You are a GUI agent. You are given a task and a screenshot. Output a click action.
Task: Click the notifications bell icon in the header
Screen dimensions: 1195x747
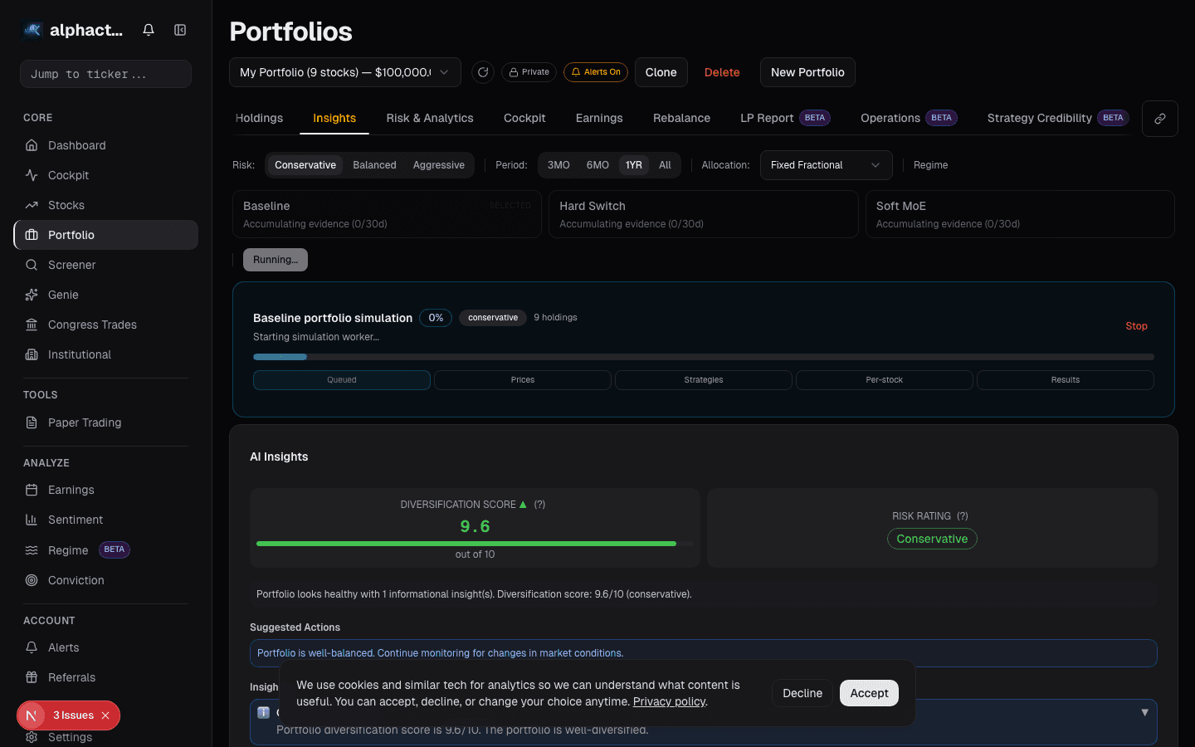pyautogui.click(x=148, y=29)
